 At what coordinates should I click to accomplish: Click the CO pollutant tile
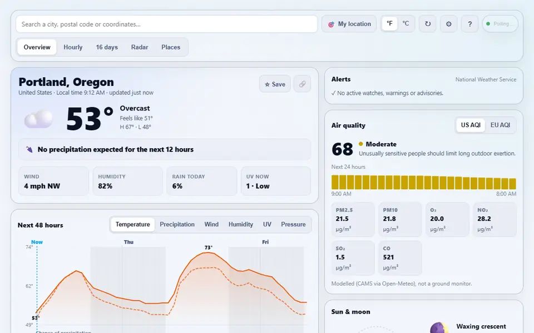tap(400, 258)
